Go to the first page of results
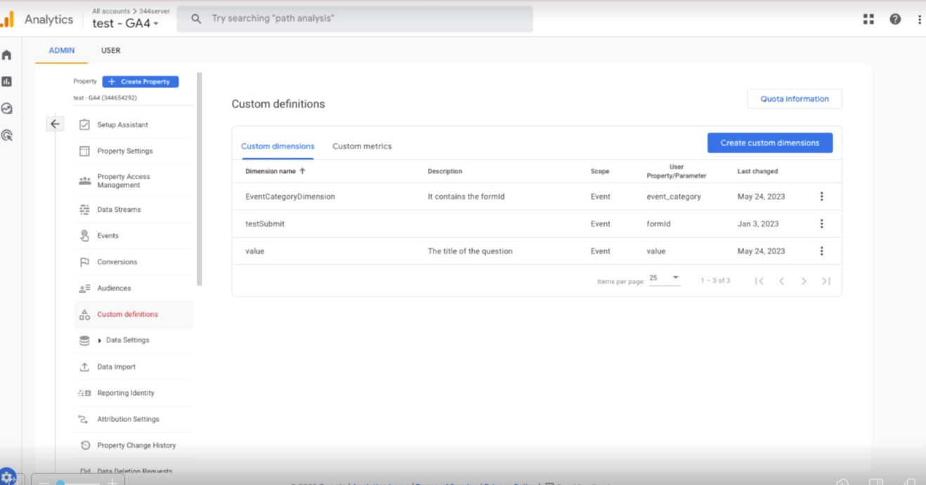926x485 pixels. (x=759, y=281)
